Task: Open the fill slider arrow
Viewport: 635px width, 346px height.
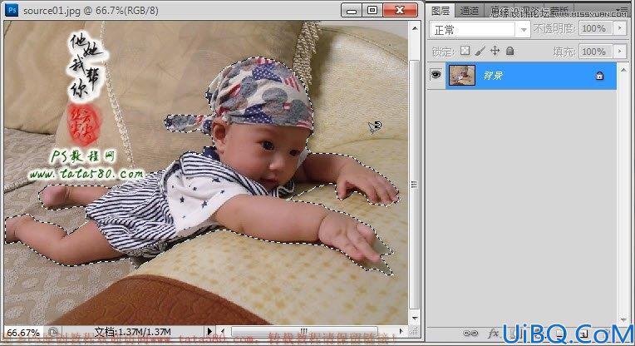Action: [619, 52]
